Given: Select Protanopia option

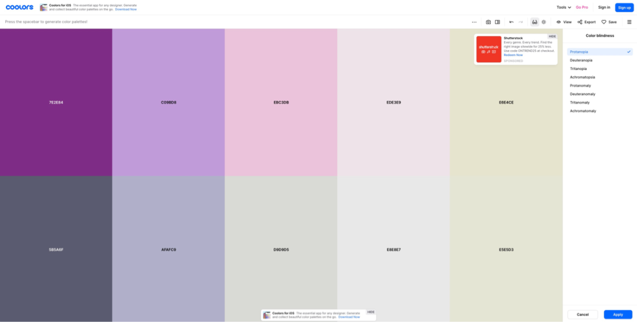Looking at the screenshot, I should pos(600,52).
